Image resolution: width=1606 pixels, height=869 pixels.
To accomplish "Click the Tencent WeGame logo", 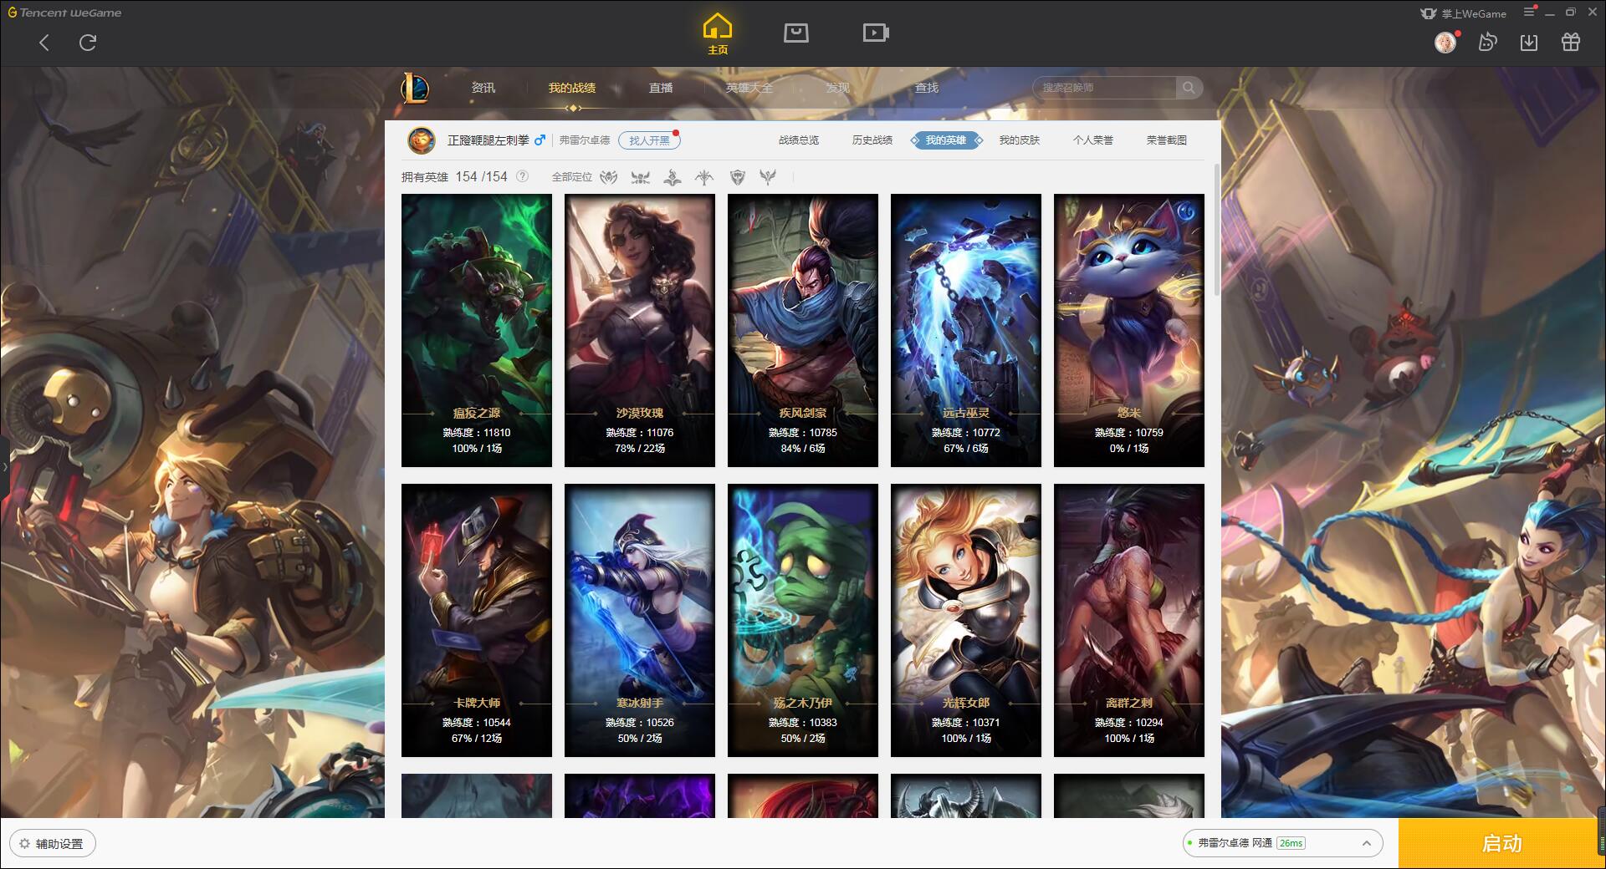I will coord(64,13).
